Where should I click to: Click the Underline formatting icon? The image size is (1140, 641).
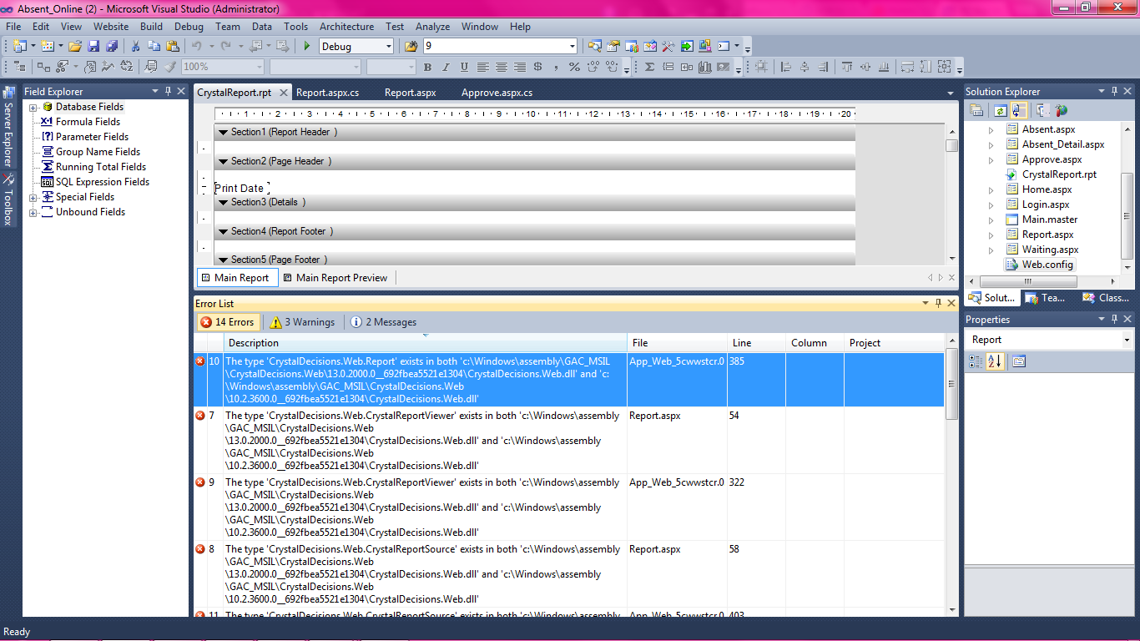[464, 67]
